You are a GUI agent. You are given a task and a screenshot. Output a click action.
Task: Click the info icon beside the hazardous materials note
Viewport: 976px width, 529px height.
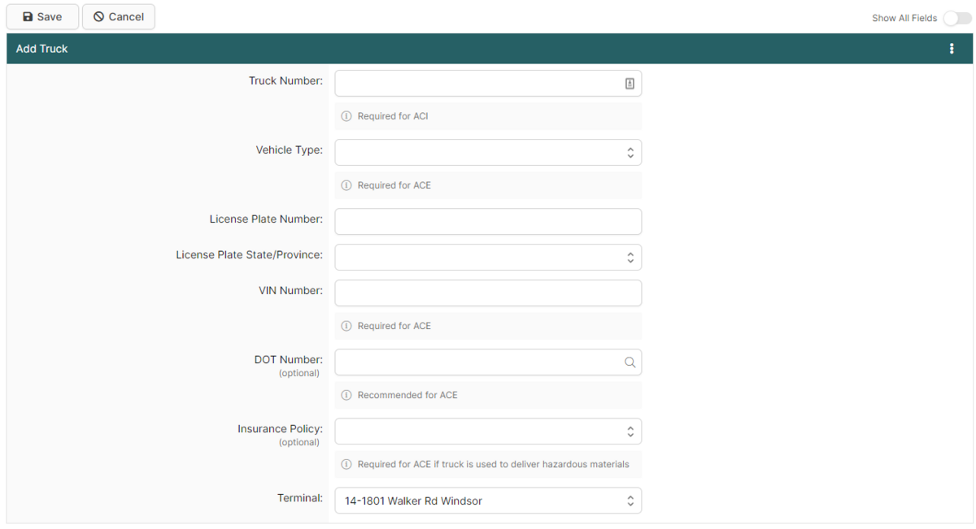click(x=346, y=464)
